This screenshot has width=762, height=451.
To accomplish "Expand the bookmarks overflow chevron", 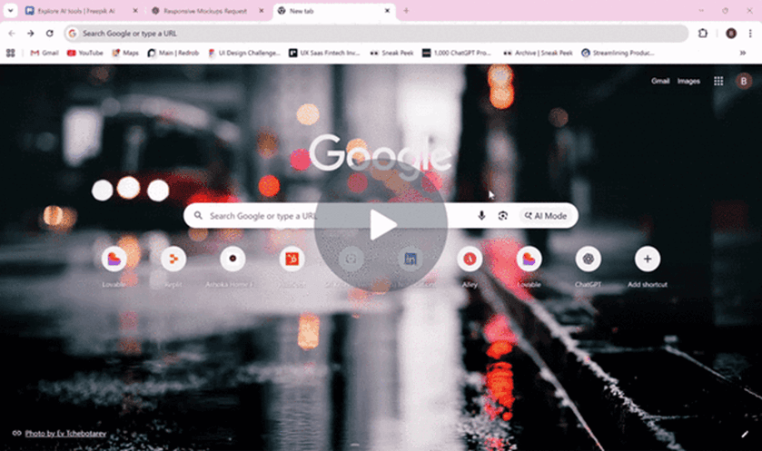I will [x=743, y=53].
